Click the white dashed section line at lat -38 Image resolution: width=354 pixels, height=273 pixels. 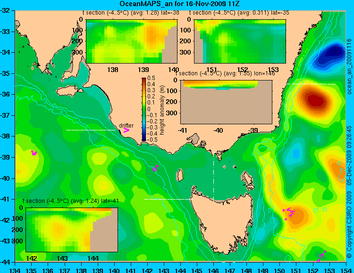click(x=91, y=130)
